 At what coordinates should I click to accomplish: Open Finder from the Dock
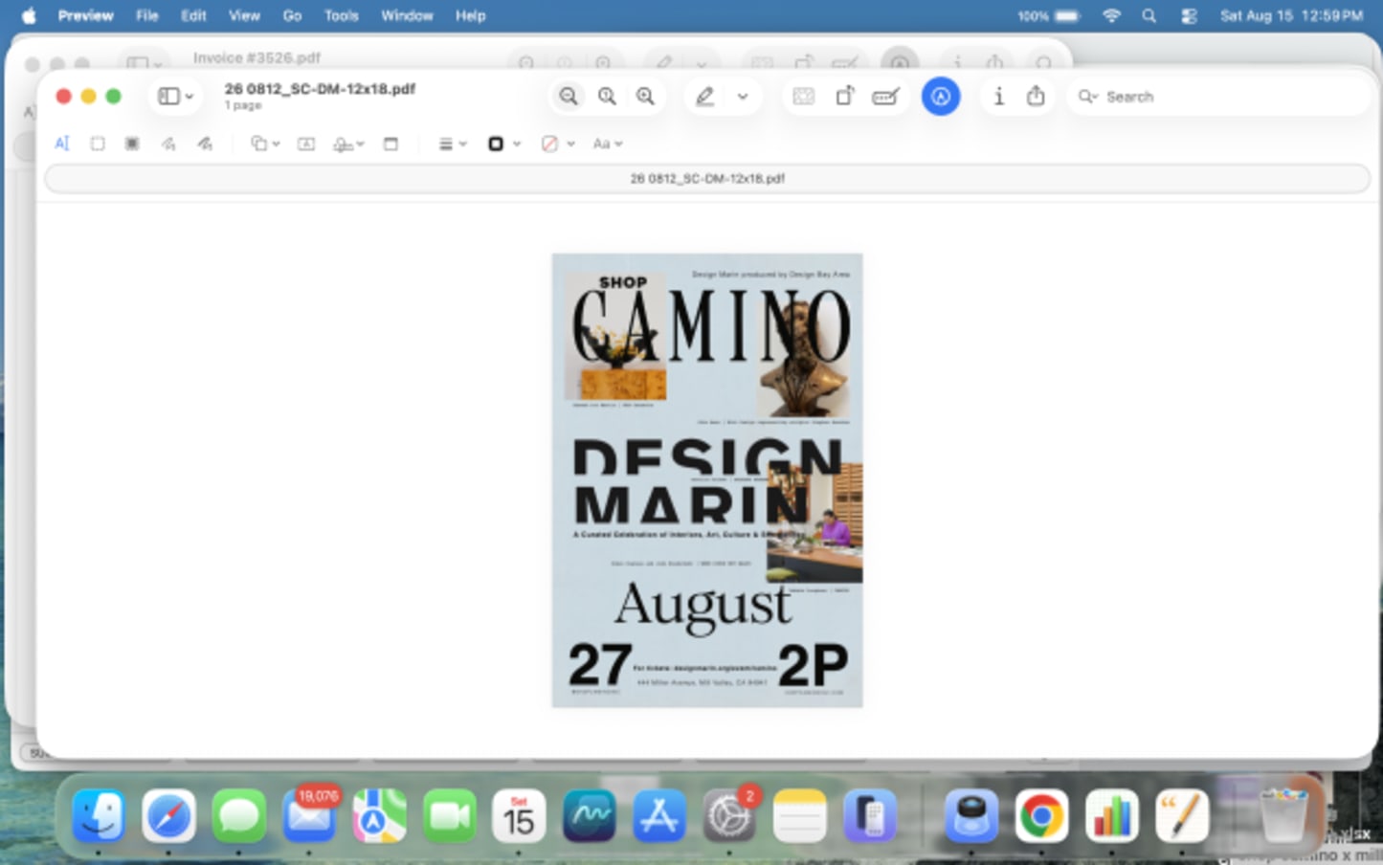pyautogui.click(x=99, y=816)
